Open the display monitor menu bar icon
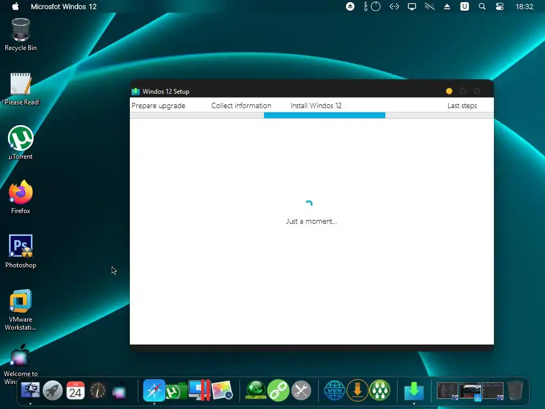 412,6
